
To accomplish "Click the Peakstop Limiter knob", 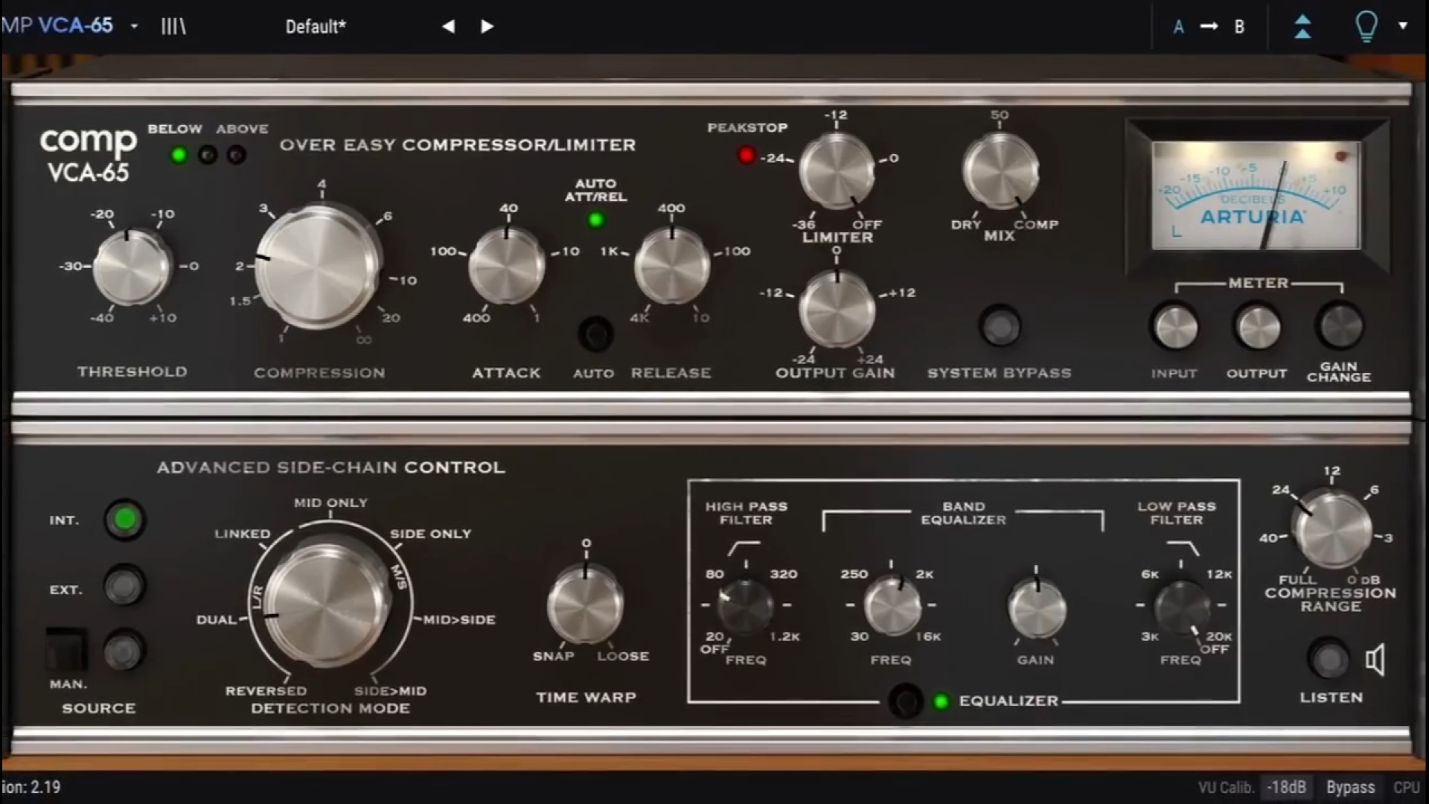I will click(837, 171).
